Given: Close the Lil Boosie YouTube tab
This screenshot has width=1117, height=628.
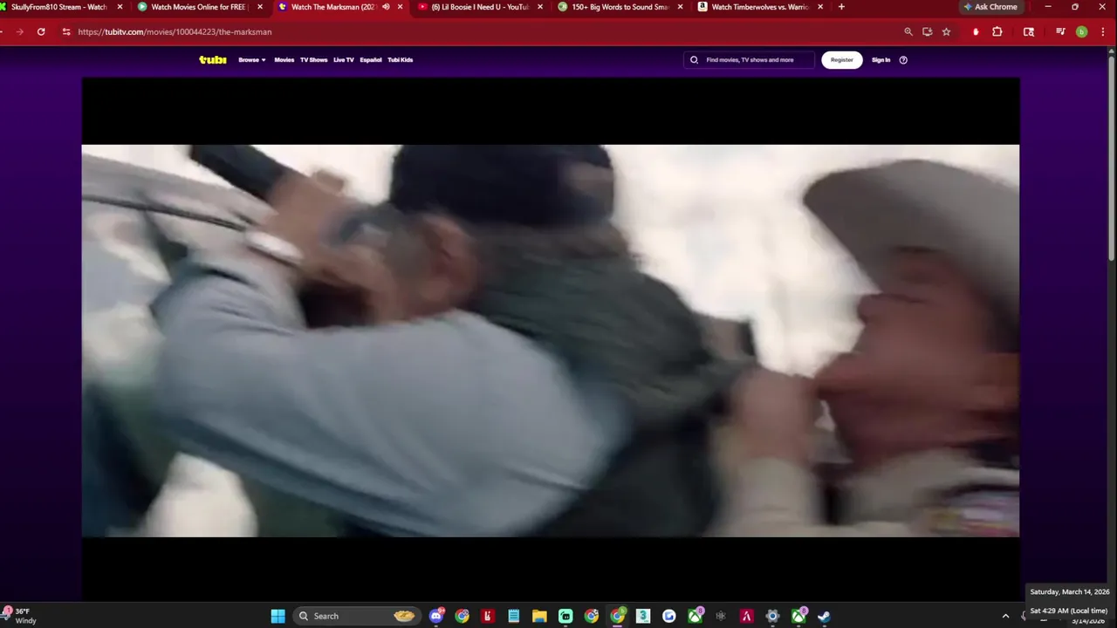Looking at the screenshot, I should point(540,7).
